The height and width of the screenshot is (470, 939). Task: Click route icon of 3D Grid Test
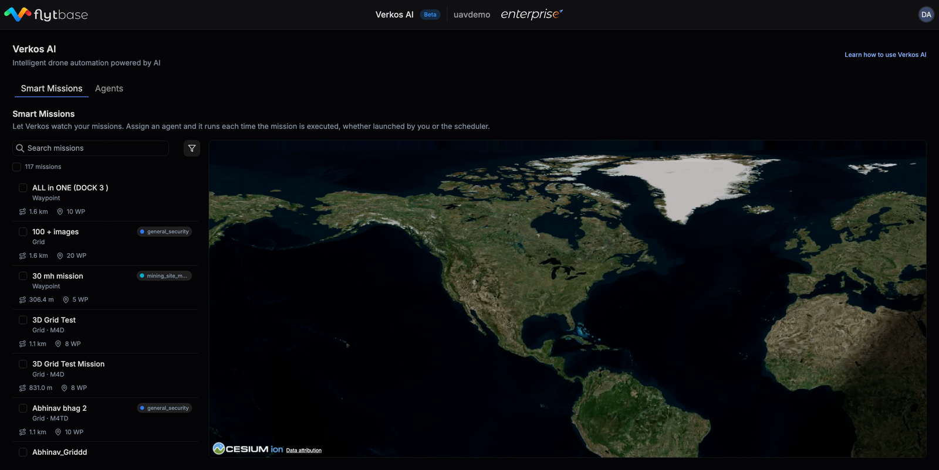(22, 344)
